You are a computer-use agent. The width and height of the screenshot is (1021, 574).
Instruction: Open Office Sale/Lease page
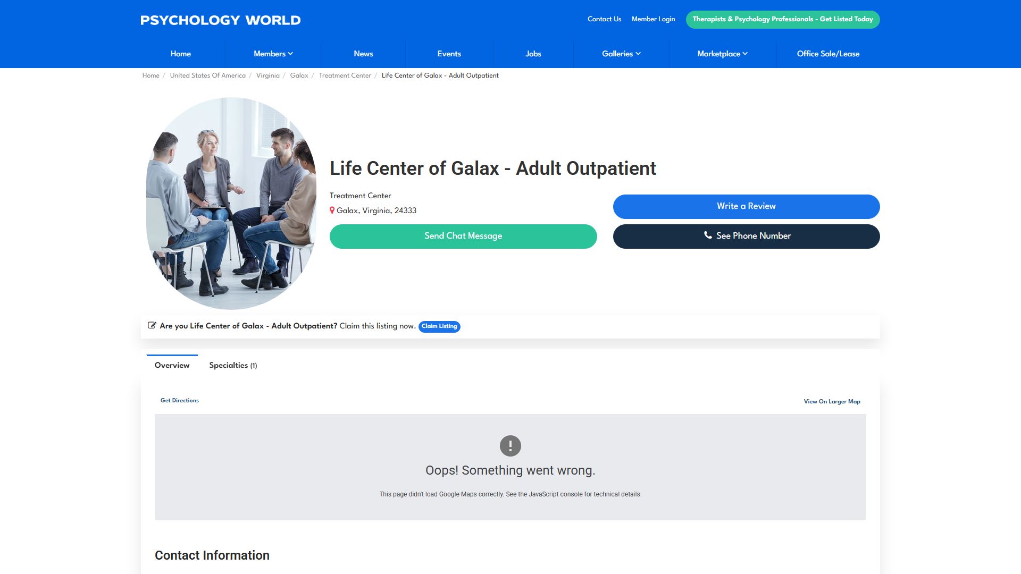828,54
